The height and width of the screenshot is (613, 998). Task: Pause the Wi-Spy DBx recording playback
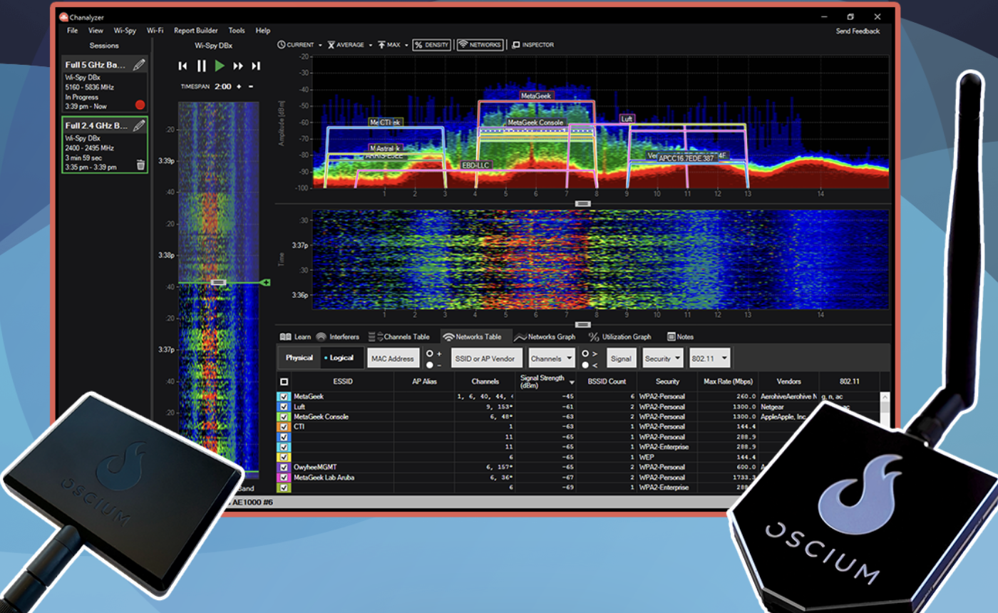pos(201,66)
